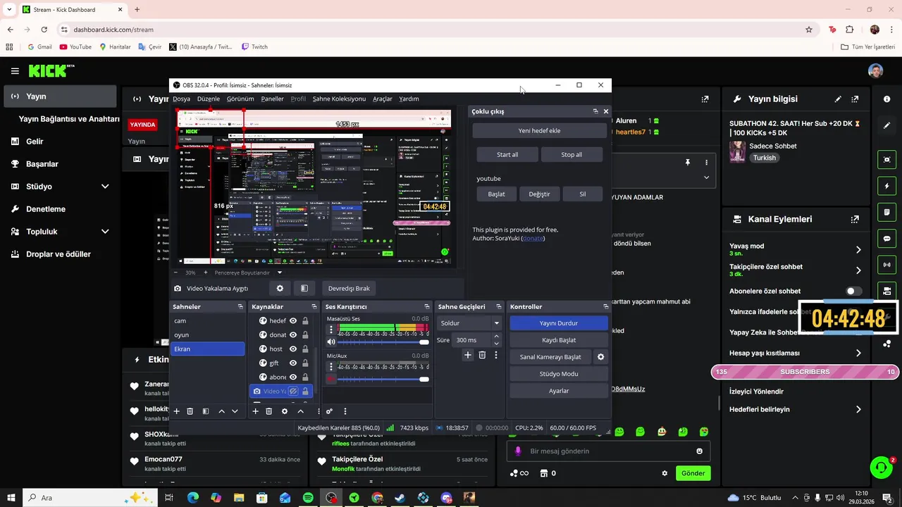Open Yardım menu in OBS
Screen dimensions: 902x507
(409, 99)
